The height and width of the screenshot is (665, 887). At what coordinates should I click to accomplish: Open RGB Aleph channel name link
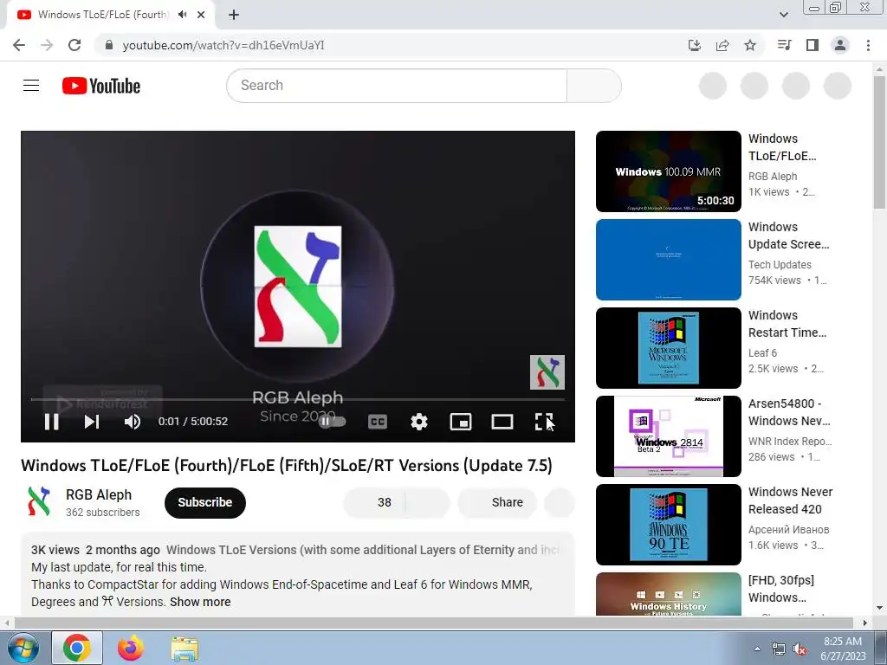(x=99, y=494)
